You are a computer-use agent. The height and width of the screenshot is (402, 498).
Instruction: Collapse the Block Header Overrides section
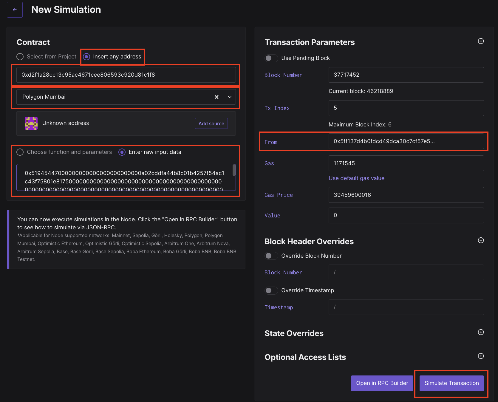point(480,240)
